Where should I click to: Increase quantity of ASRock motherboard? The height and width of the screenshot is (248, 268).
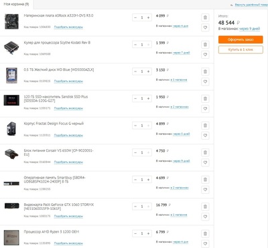tap(148, 17)
